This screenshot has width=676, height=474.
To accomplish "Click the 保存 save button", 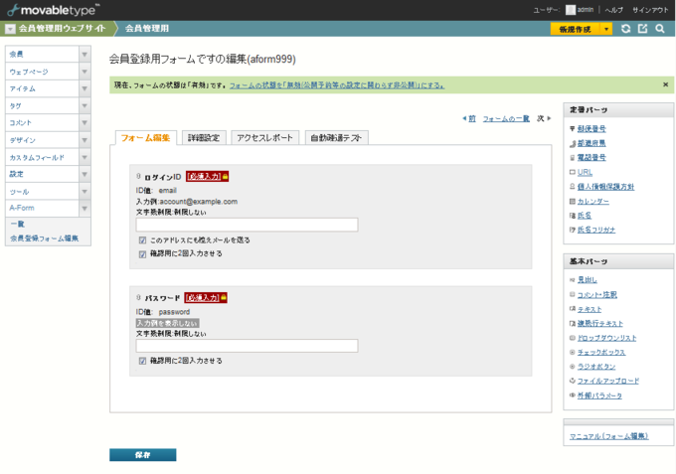I will tap(142, 454).
